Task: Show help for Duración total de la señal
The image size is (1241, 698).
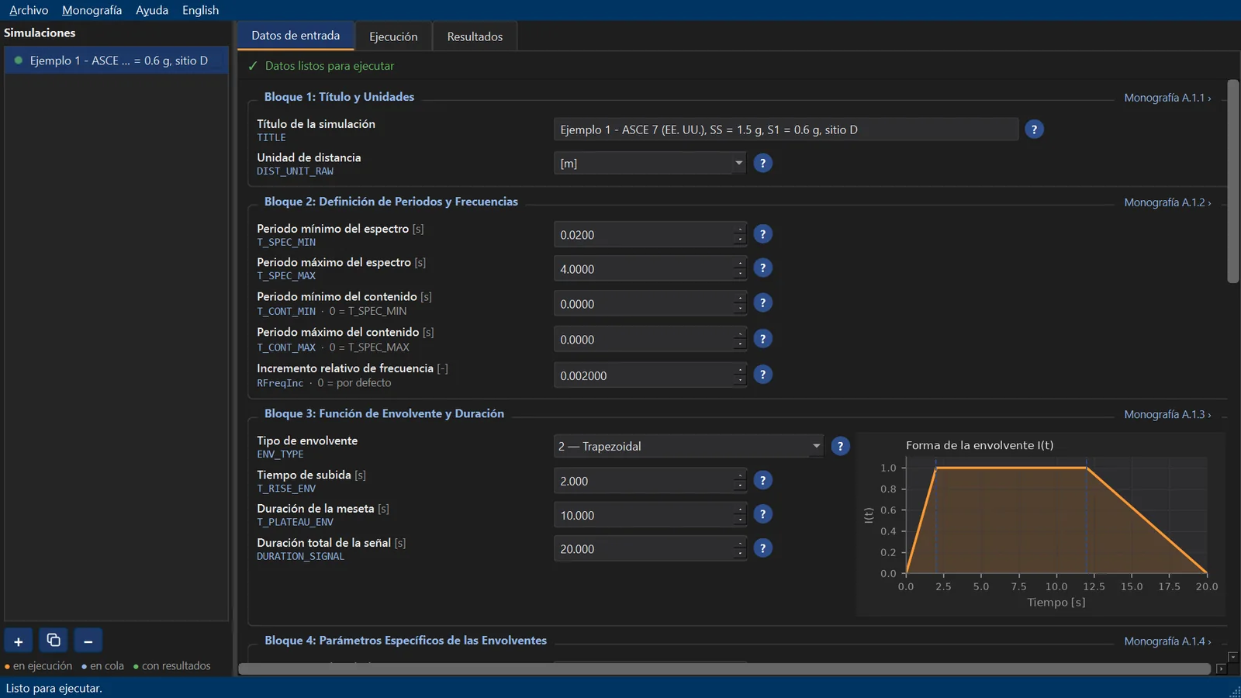Action: point(762,548)
